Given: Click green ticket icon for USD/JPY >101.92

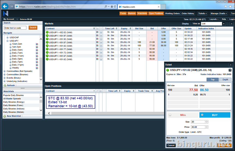Looking at the screenshot, I should click(47, 39).
